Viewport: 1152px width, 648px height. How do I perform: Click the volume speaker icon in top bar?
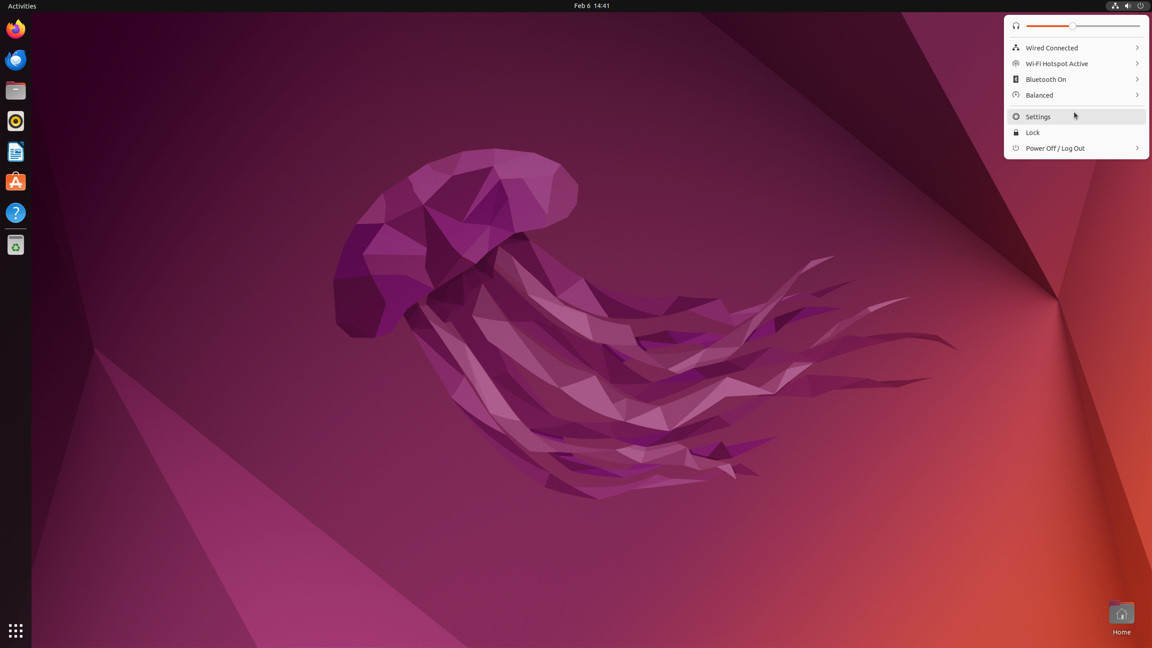click(x=1128, y=6)
